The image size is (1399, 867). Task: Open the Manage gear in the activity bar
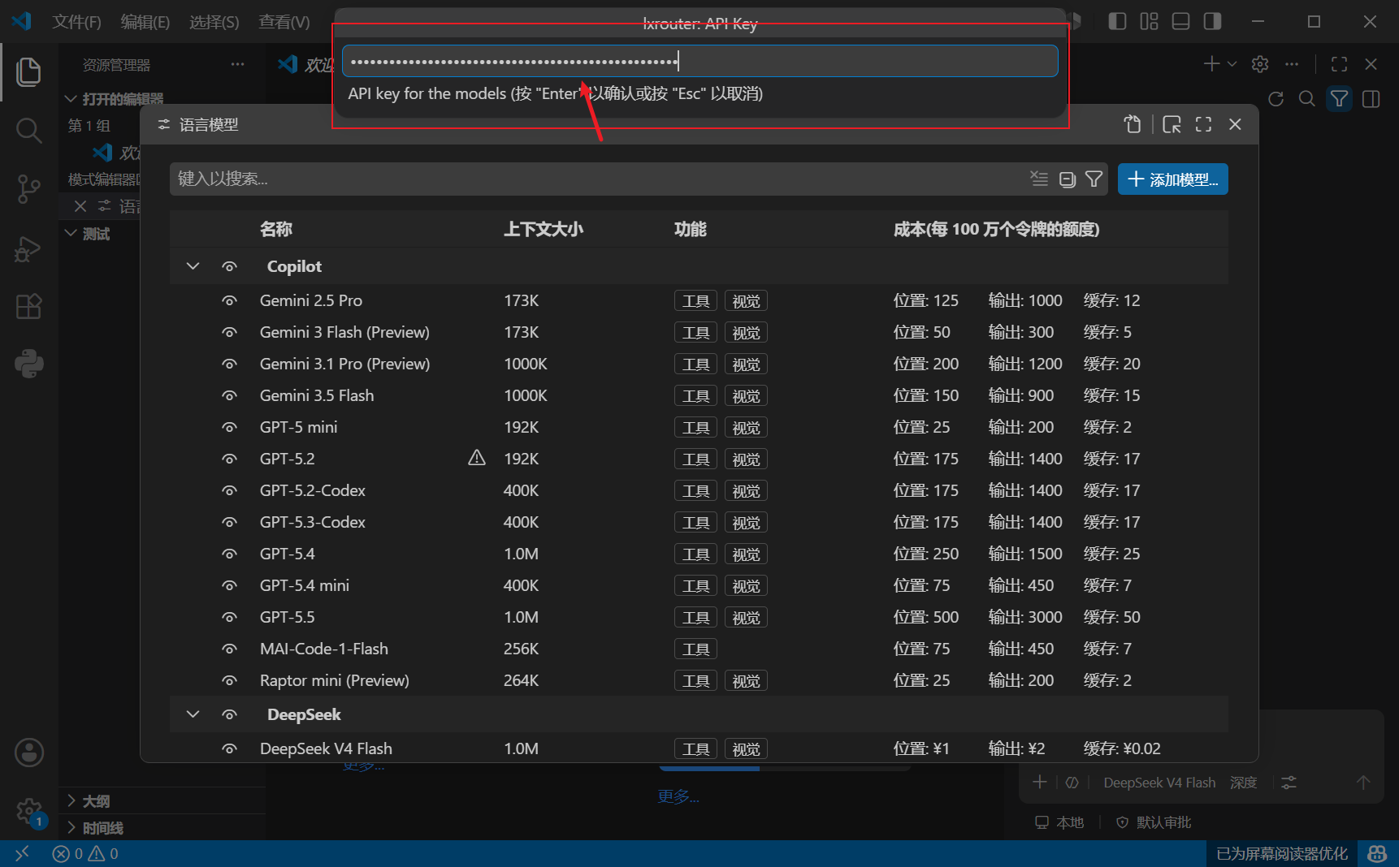pyautogui.click(x=29, y=810)
